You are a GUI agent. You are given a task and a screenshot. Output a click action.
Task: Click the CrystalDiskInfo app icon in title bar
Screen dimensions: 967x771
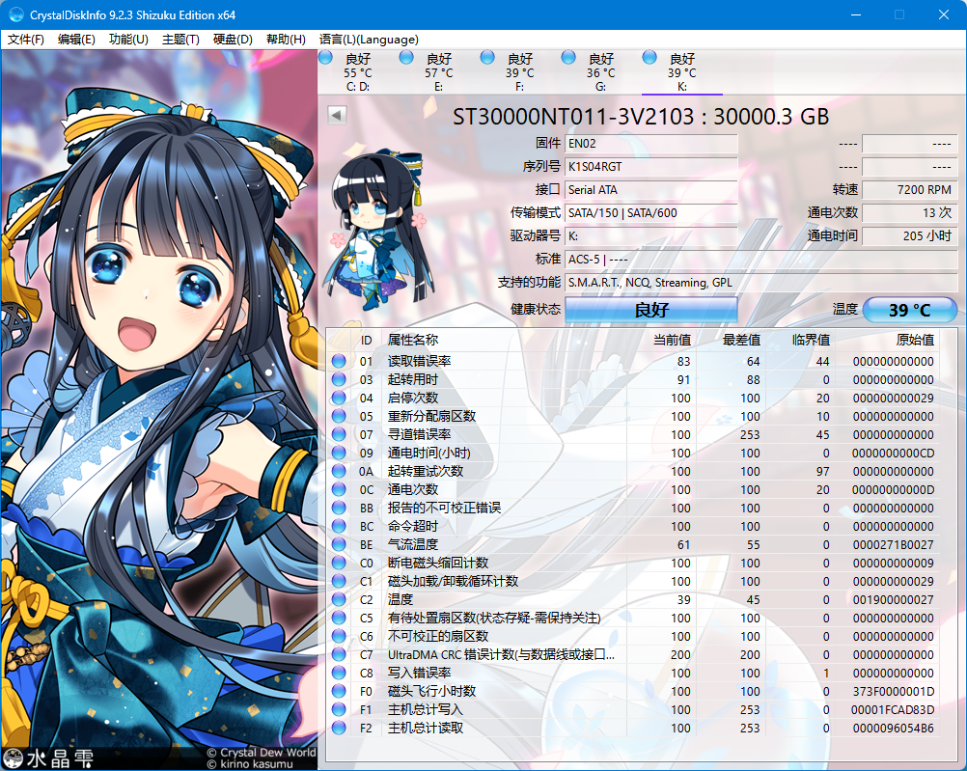click(x=16, y=14)
